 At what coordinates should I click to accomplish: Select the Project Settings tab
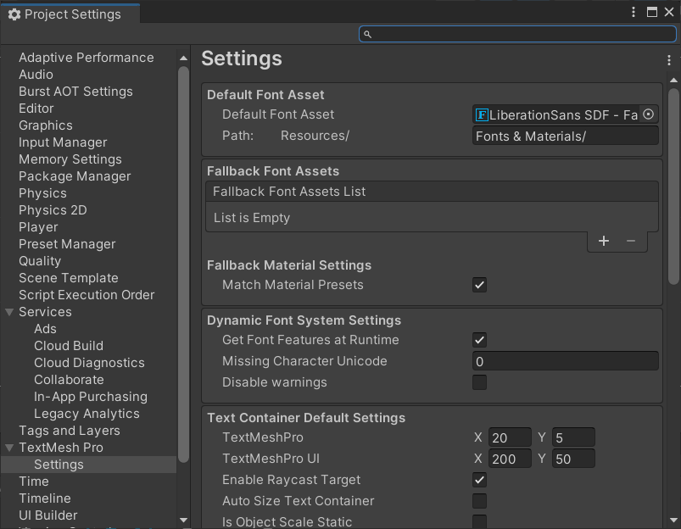tap(70, 14)
